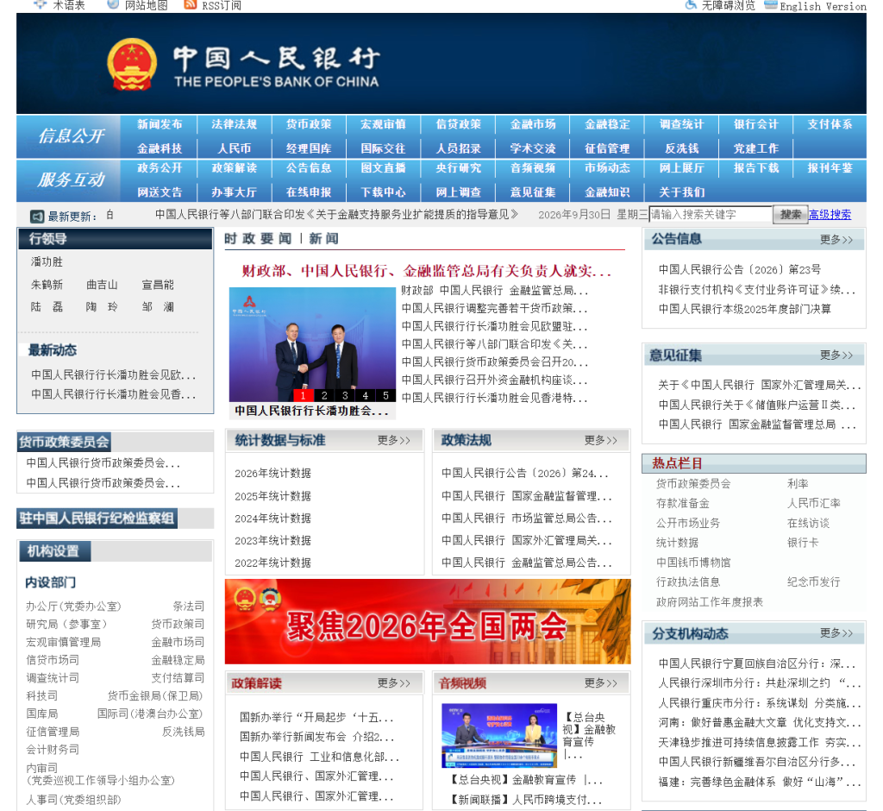Select slide 1 in news carousel
883x811 pixels.
pyautogui.click(x=303, y=396)
